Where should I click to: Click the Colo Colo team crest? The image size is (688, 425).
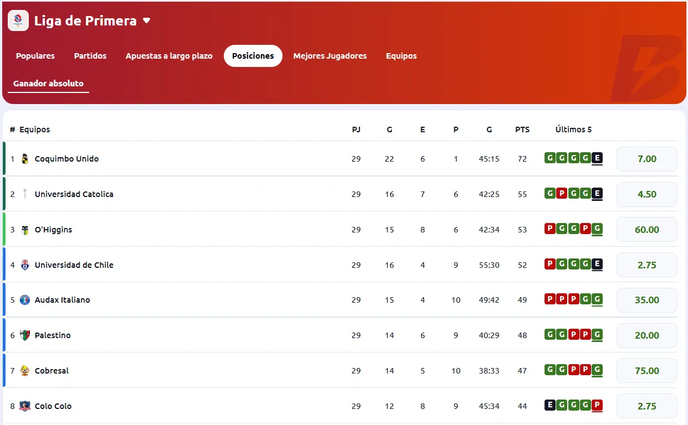25,406
